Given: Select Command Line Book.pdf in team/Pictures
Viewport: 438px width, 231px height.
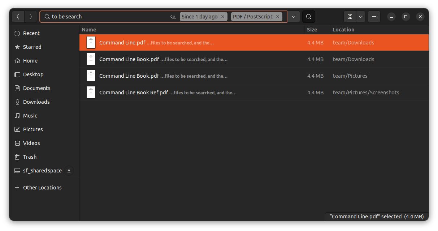Looking at the screenshot, I should pos(129,76).
